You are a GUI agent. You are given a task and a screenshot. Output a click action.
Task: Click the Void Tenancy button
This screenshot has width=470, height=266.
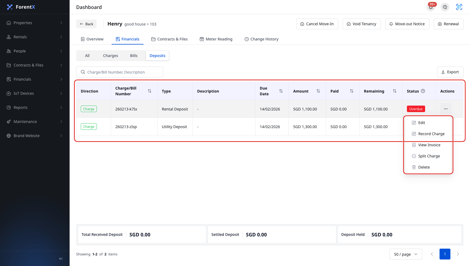tap(362, 24)
